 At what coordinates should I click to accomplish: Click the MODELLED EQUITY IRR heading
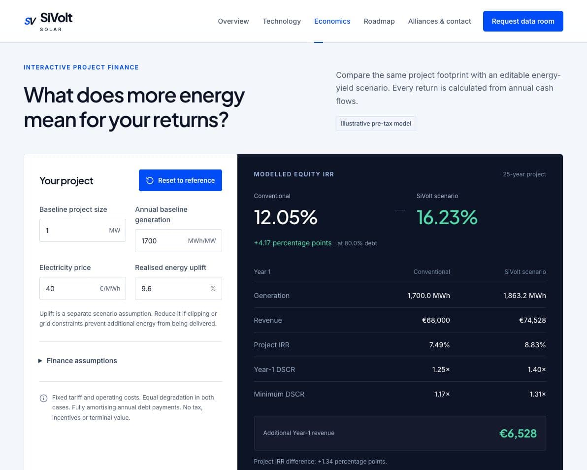click(x=294, y=174)
